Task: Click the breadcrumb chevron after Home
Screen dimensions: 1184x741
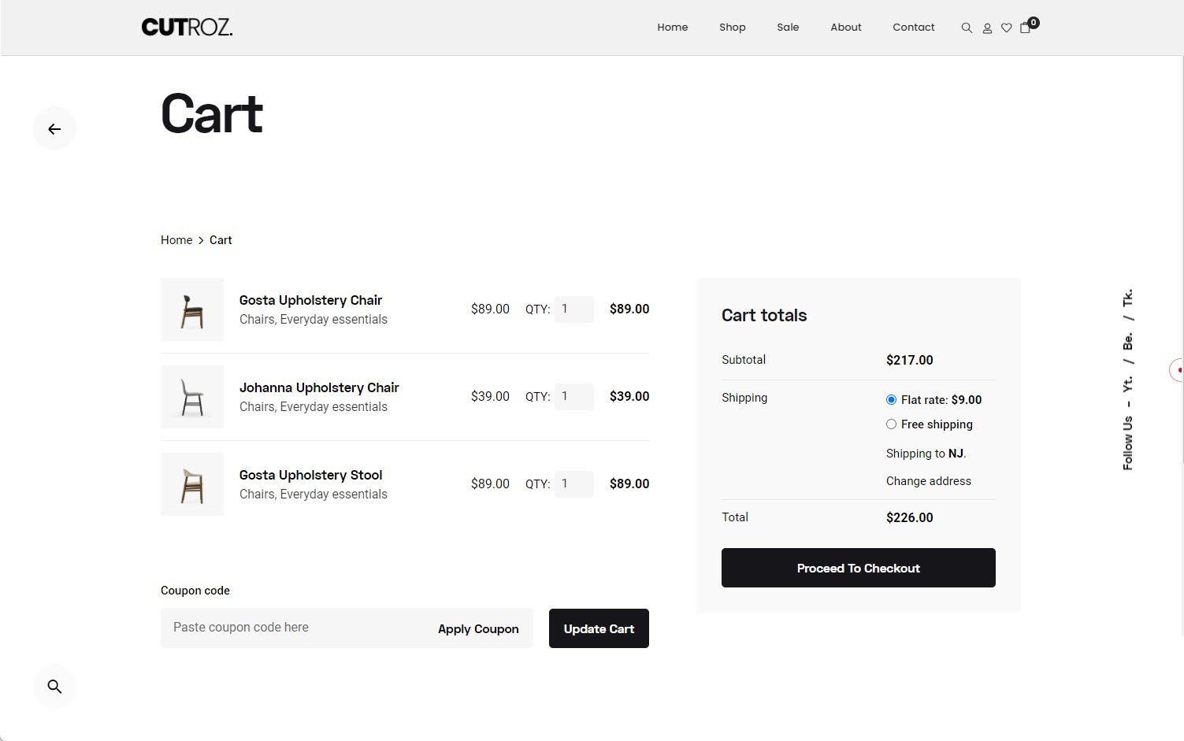Action: [201, 240]
